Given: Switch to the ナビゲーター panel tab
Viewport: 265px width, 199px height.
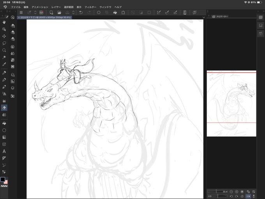Looking at the screenshot, I should pos(220,16).
